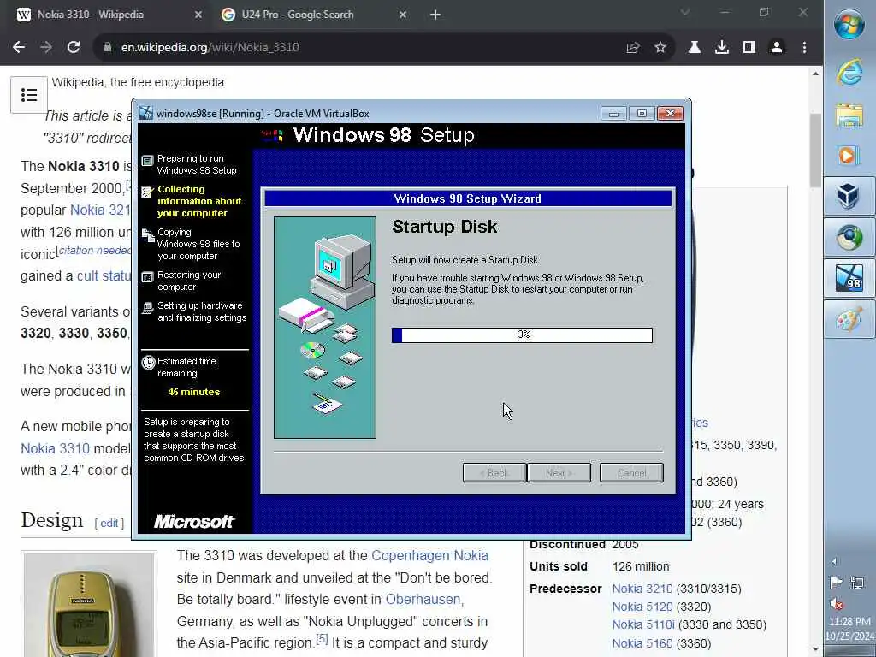Image resolution: width=876 pixels, height=657 pixels.
Task: Open Nokia 3310 thumbnail image
Action: click(89, 605)
